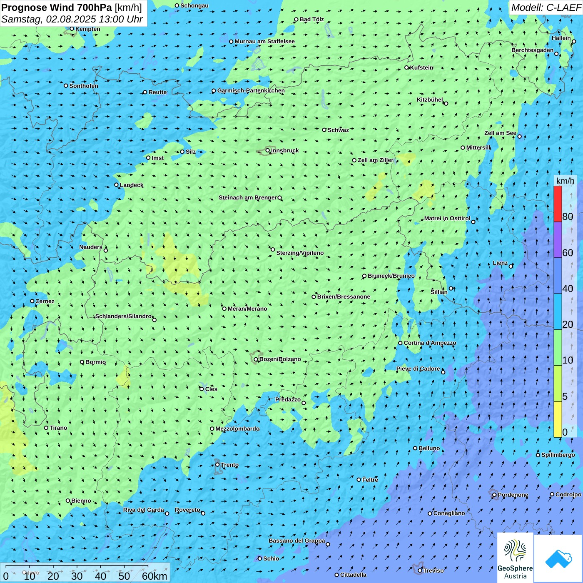
Task: Click the Feltre location dot
Action: point(359,480)
